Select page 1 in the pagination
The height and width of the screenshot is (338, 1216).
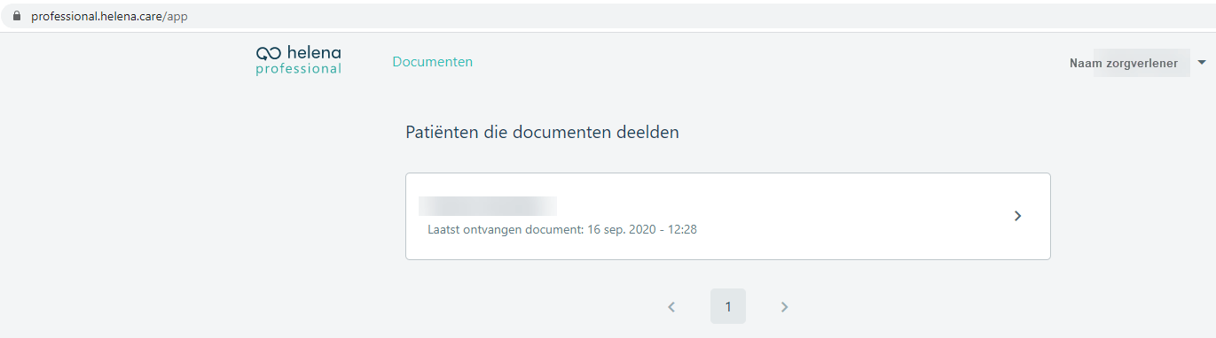coord(728,306)
